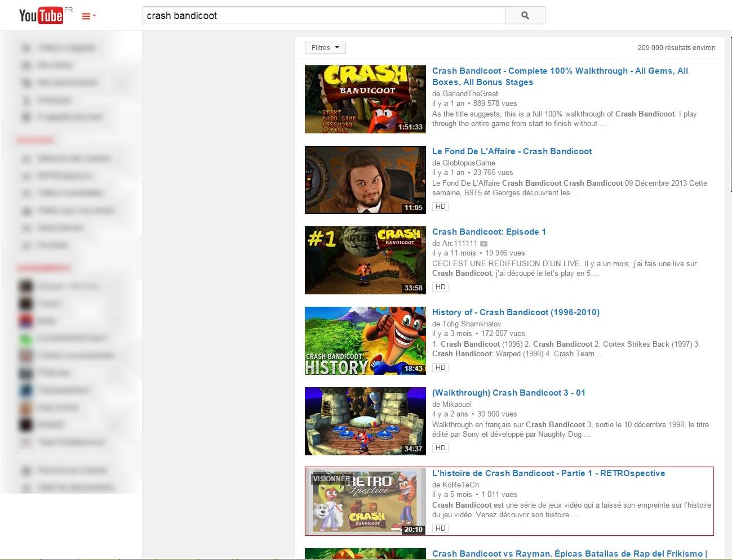Image resolution: width=732 pixels, height=560 pixels.
Task: Click the HD badge under Walkthrough Crash Bandicoot 3
Action: pos(440,448)
